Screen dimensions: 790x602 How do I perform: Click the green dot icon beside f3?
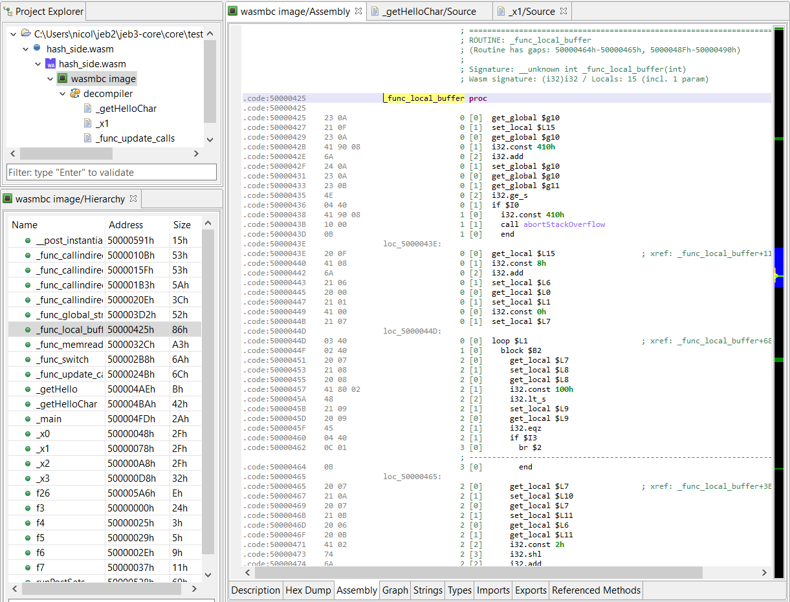[28, 508]
